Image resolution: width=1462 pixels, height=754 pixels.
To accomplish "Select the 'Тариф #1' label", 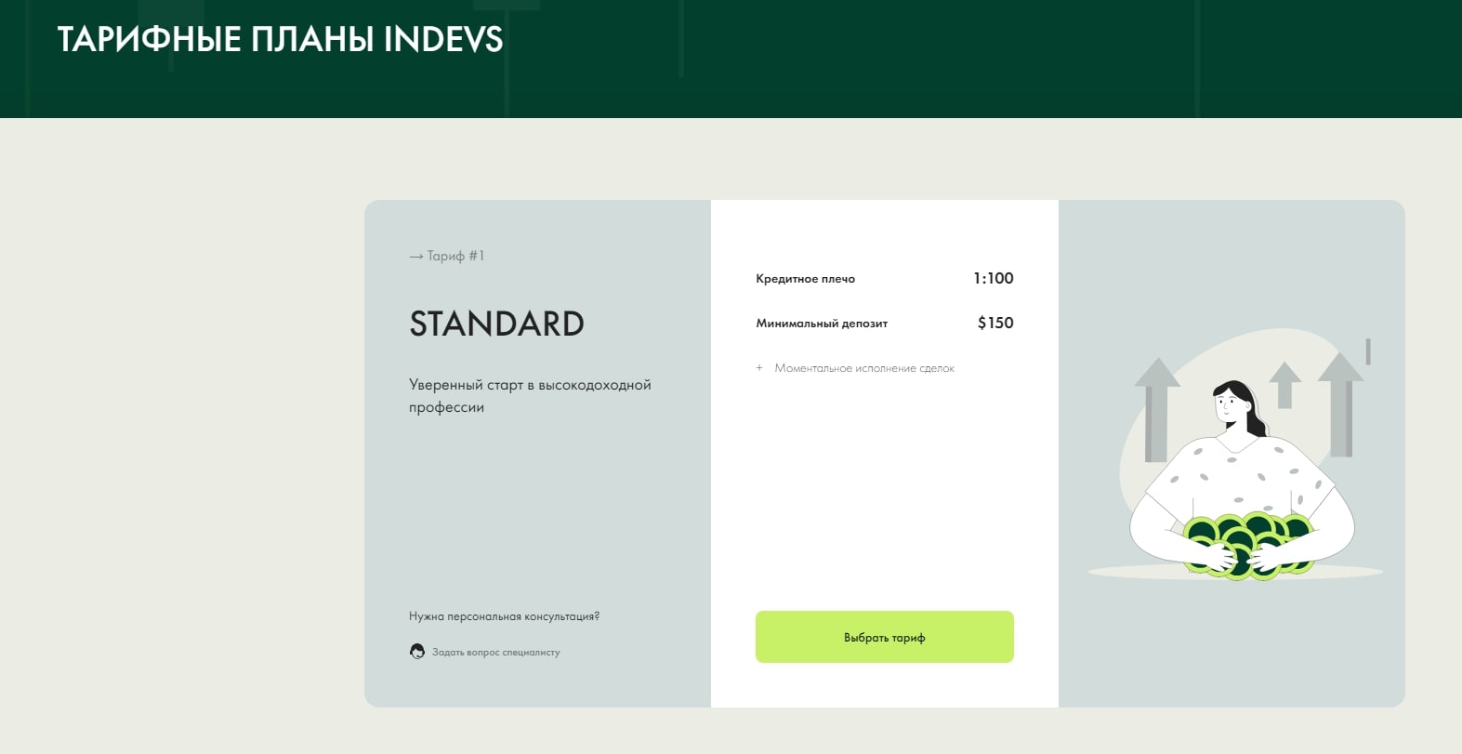I will click(x=455, y=256).
